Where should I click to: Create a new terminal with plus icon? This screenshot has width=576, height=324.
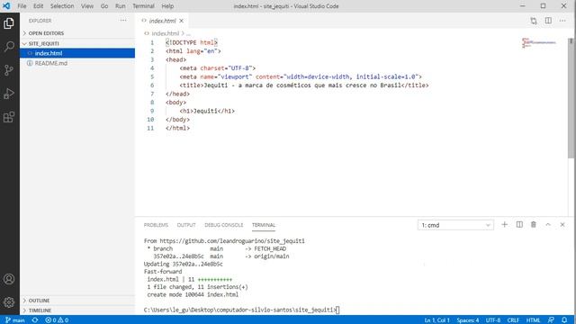click(x=504, y=224)
